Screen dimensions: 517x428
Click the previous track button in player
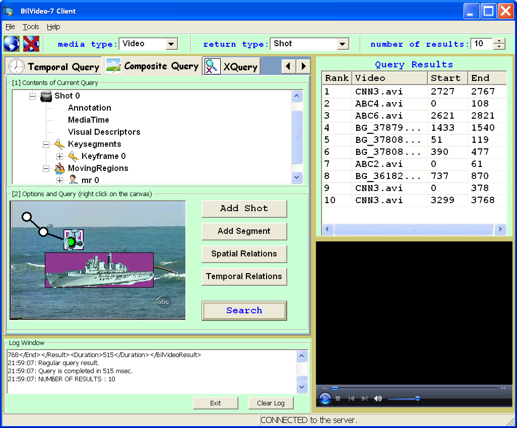(x=351, y=399)
